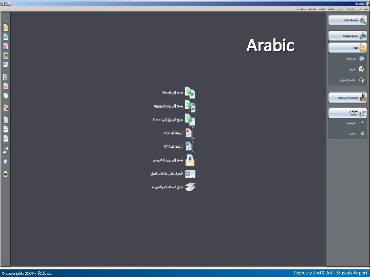Open the Help menu (مساعدة)
Screen dimensions: 370x277
tap(301, 9)
